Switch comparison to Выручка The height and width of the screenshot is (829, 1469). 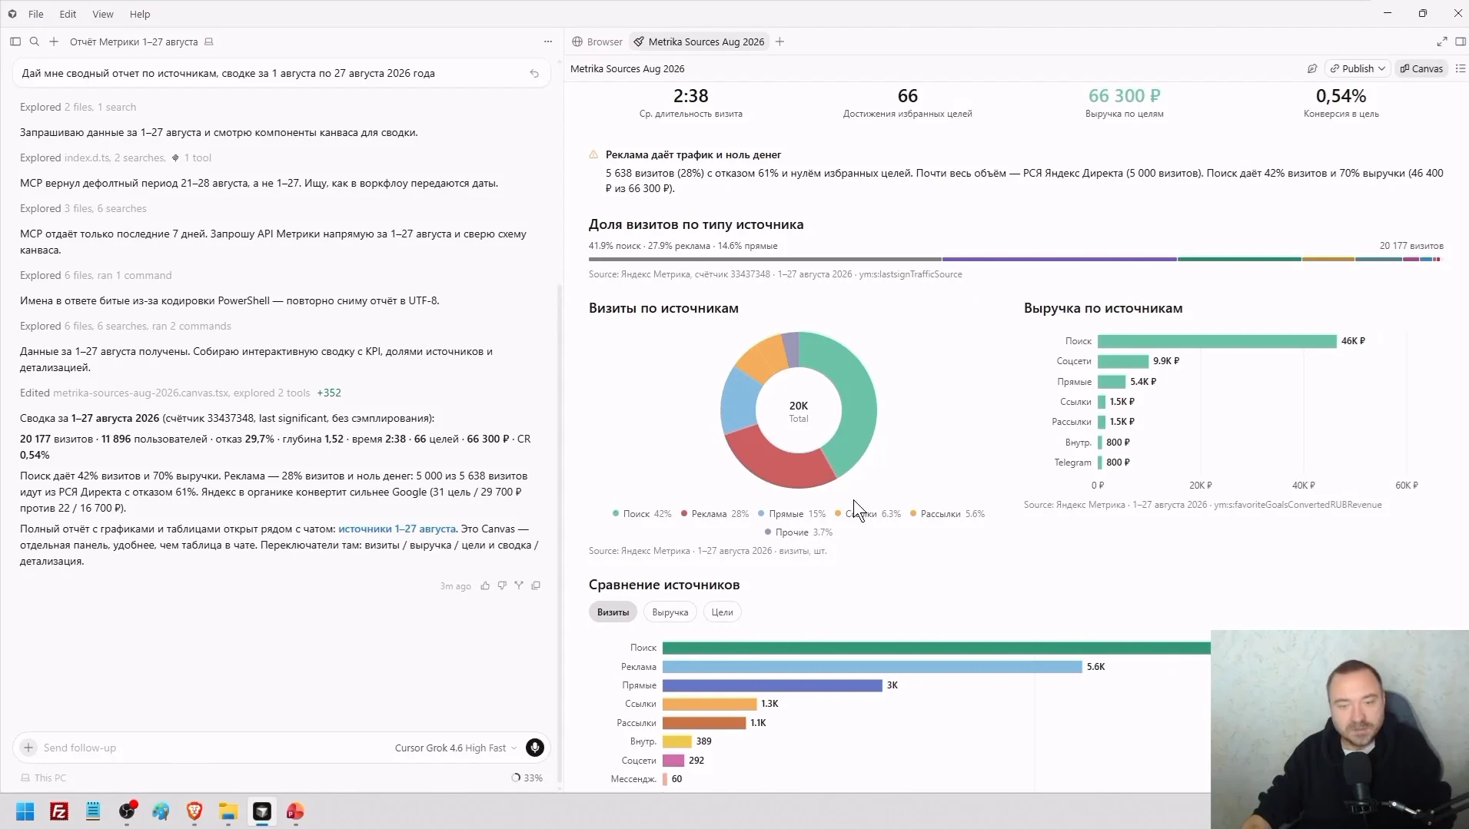670,612
